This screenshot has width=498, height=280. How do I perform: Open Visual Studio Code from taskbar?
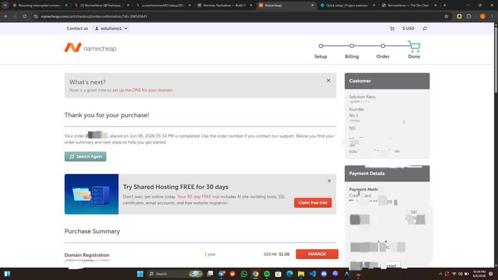tap(312, 274)
